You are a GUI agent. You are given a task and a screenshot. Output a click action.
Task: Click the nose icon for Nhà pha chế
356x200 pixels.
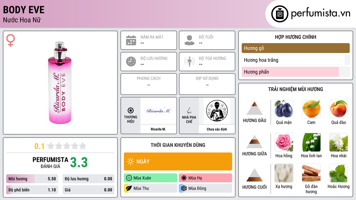click(x=189, y=110)
